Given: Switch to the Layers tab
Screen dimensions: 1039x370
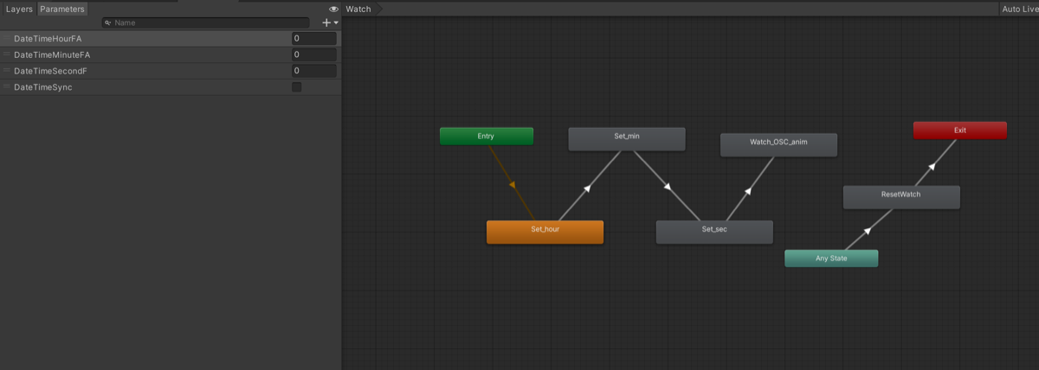Looking at the screenshot, I should click(19, 9).
